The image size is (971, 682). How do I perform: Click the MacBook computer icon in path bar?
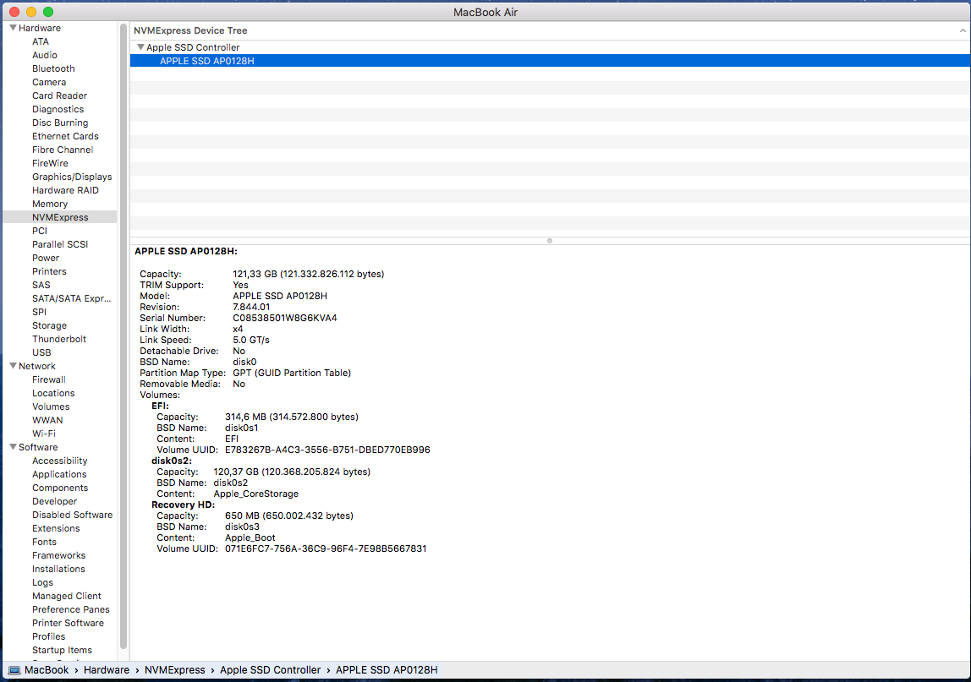[14, 670]
